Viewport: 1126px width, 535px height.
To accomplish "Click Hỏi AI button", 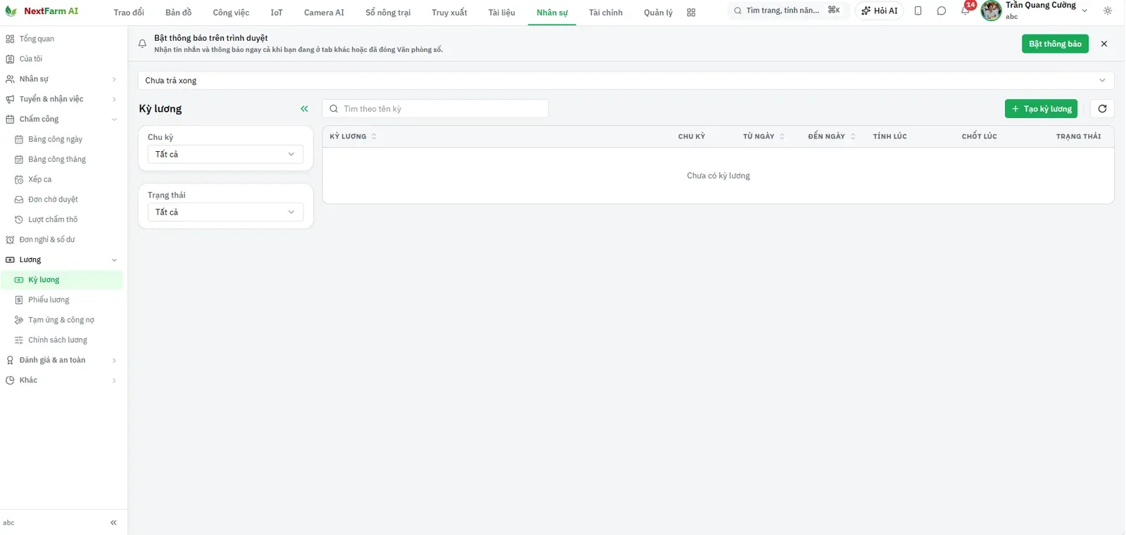I will click(880, 11).
